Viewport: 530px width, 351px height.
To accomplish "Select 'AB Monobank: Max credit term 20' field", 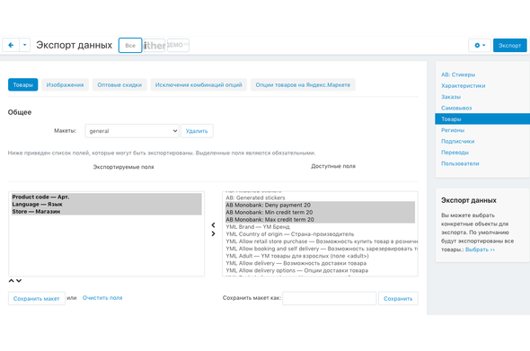I will tap(320, 220).
